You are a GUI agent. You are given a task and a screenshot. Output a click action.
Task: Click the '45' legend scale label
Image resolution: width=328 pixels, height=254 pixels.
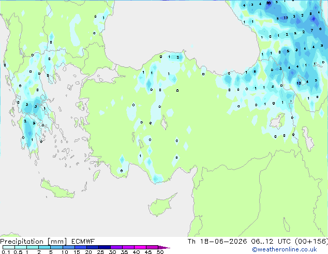coord(148,252)
